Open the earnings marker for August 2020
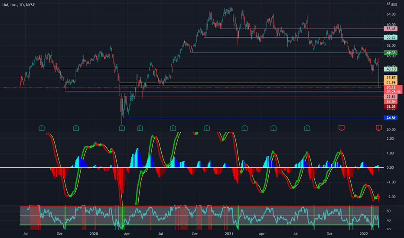The image size is (404, 238). coord(173,128)
